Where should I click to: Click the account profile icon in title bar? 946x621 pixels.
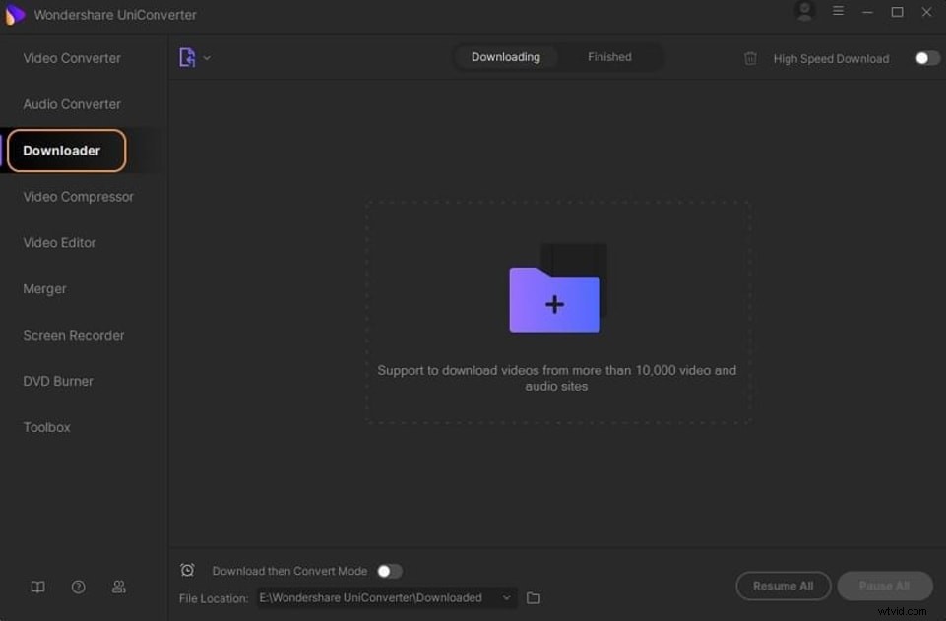click(804, 12)
